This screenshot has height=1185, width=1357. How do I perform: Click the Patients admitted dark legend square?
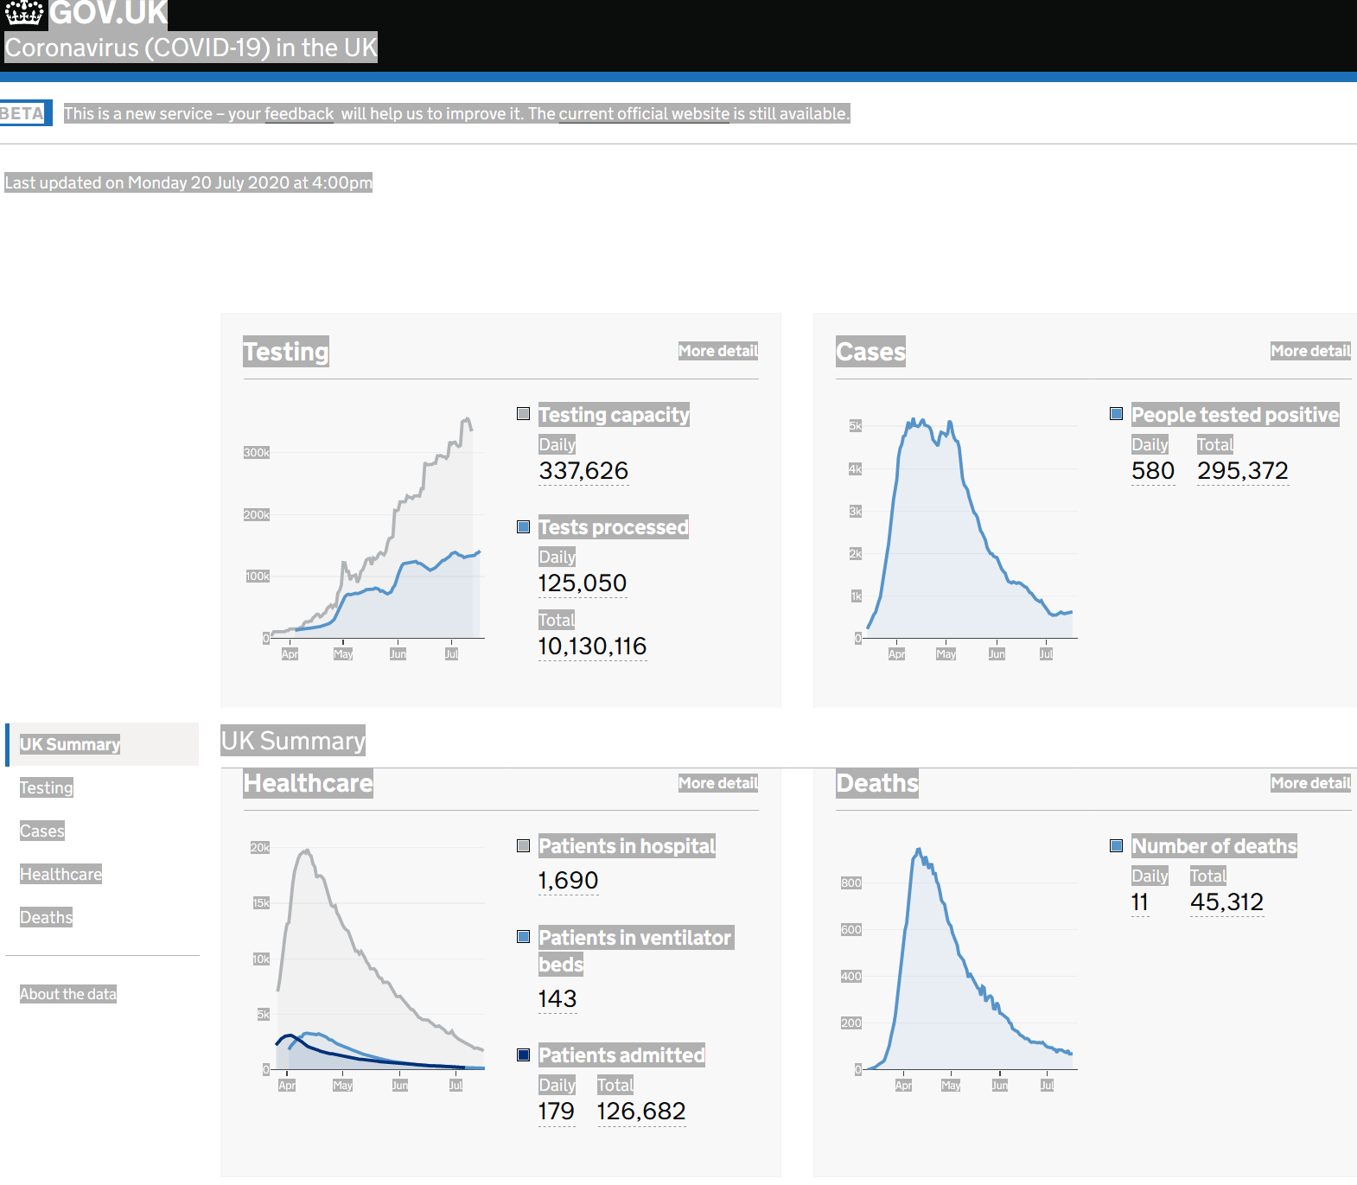click(523, 1054)
